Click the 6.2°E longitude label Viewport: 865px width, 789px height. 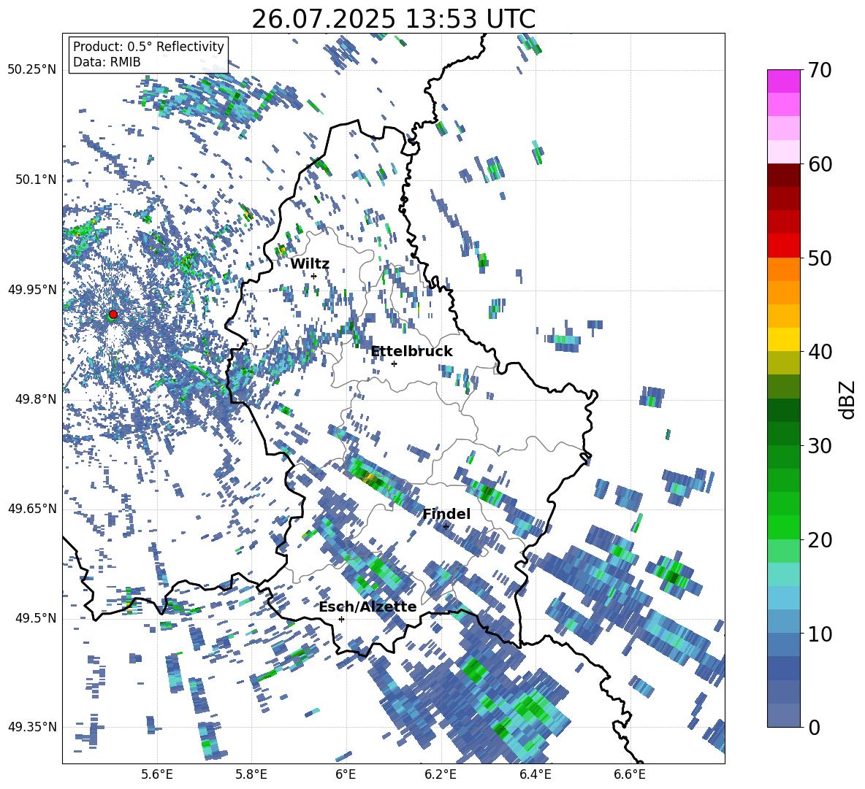point(441,774)
